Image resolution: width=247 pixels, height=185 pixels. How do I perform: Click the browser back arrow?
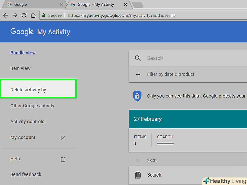click(5, 15)
